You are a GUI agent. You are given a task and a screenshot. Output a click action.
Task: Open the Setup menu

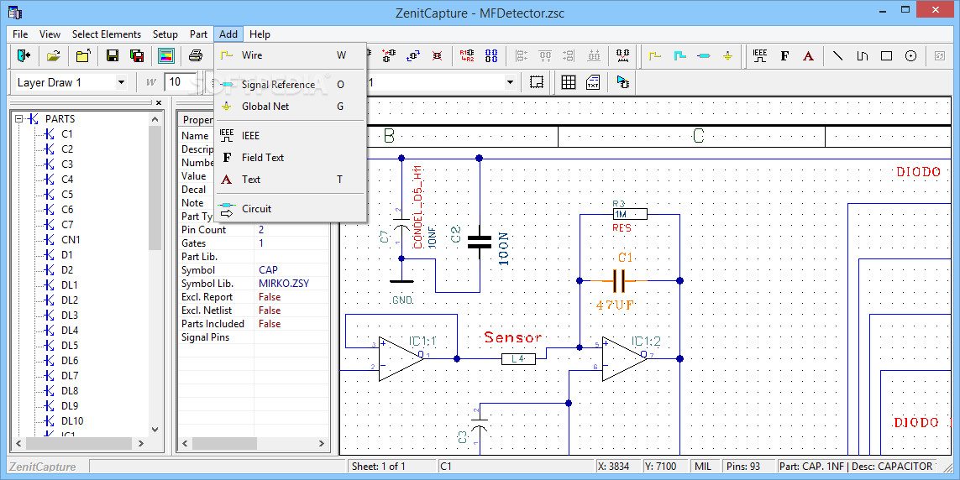tap(165, 34)
